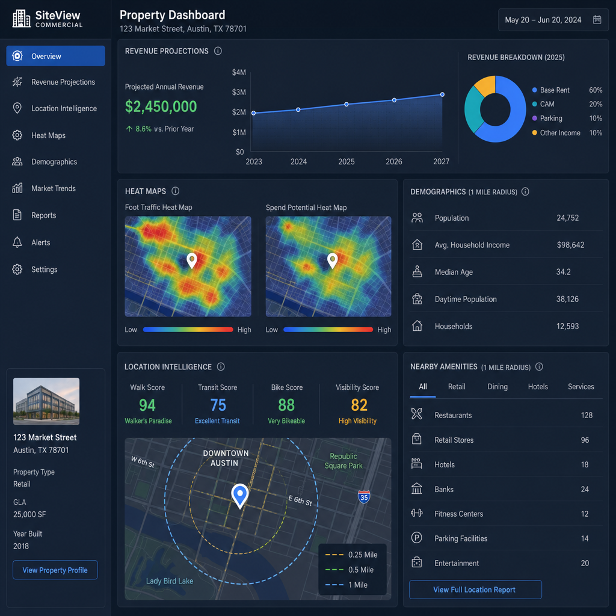The width and height of the screenshot is (616, 616).
Task: Click the Base Rent blue legend dot
Action: click(x=535, y=90)
